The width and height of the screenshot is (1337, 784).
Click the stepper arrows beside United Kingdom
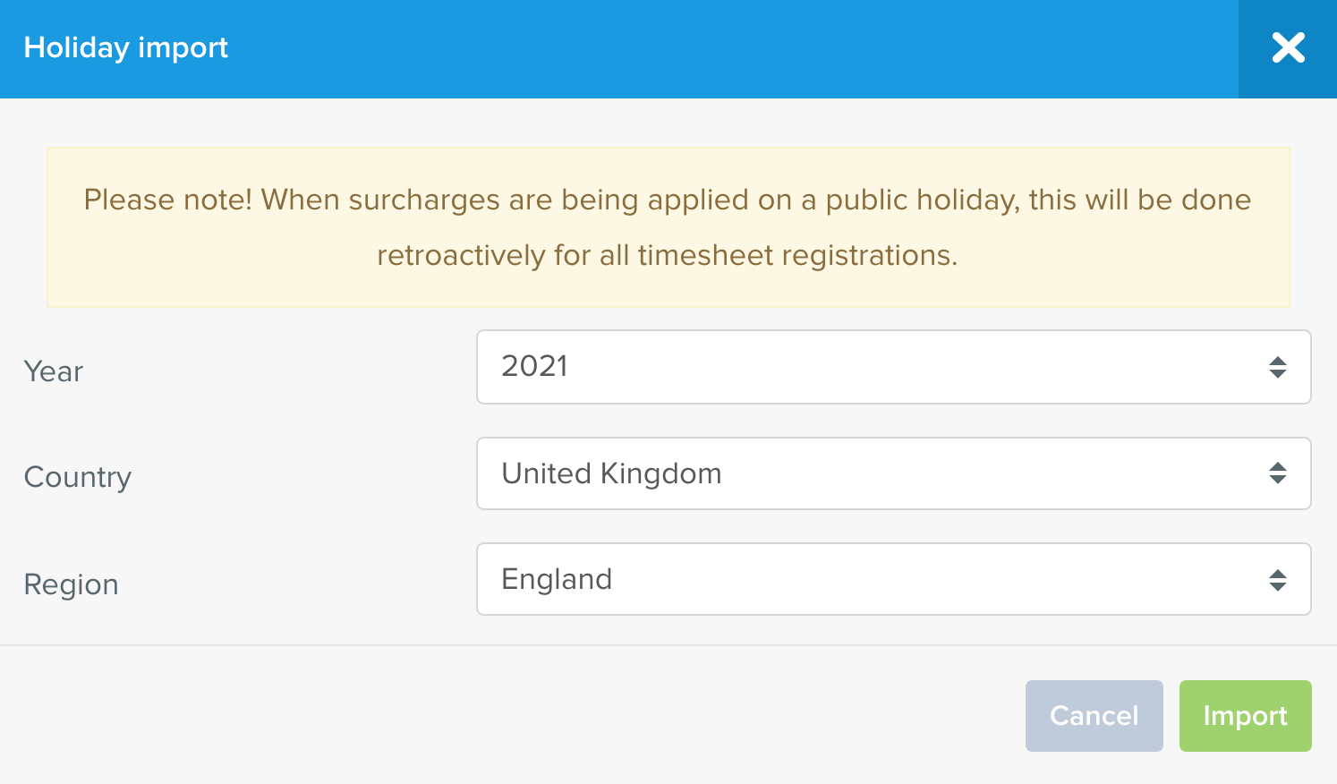click(x=1278, y=473)
